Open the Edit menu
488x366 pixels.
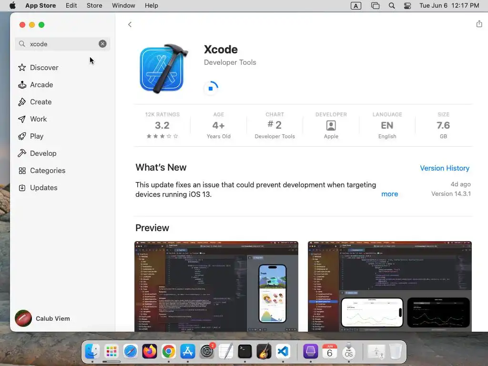tap(71, 6)
